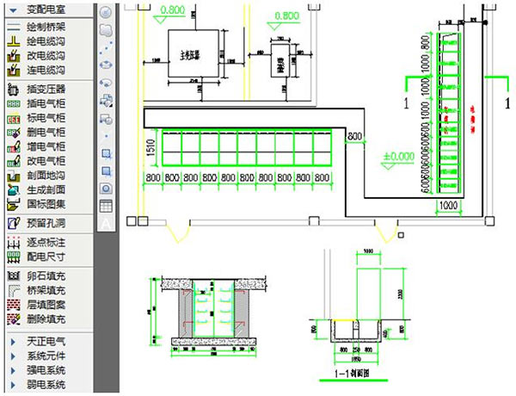516x396 pixels.
Task: Click the zoom previous icon in navigation bar
Action: point(106,120)
